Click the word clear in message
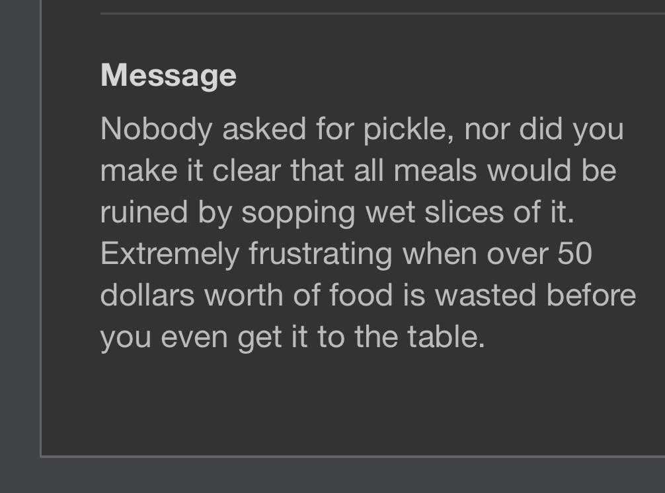 pos(247,170)
